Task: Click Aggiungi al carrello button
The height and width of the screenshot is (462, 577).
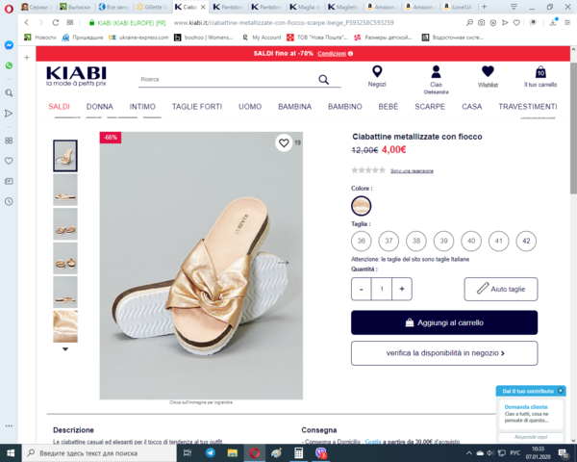Action: pos(444,322)
